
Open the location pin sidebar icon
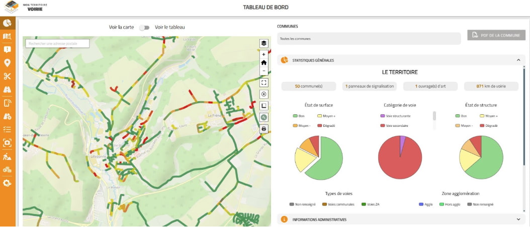click(x=7, y=63)
